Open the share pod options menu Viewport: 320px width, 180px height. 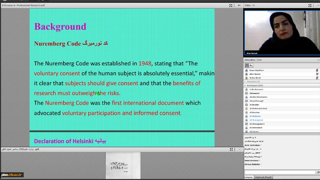point(239,5)
